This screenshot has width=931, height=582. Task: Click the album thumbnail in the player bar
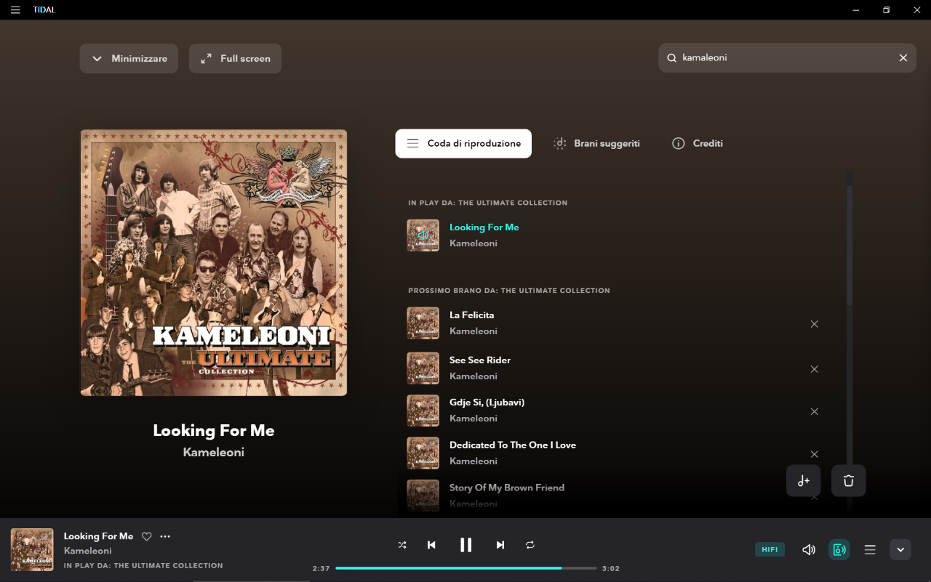32,550
